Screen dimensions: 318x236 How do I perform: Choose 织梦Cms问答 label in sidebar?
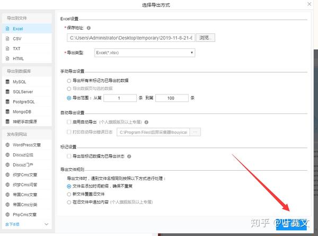point(25,185)
